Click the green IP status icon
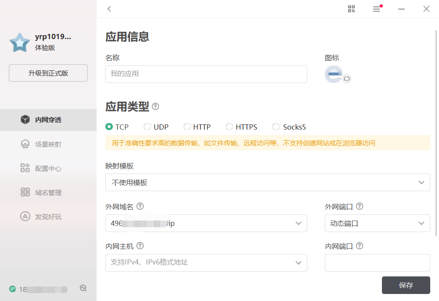439x301 pixels. [13, 289]
